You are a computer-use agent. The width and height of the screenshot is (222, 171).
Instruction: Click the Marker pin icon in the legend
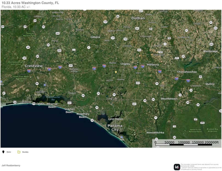click(x=4, y=151)
